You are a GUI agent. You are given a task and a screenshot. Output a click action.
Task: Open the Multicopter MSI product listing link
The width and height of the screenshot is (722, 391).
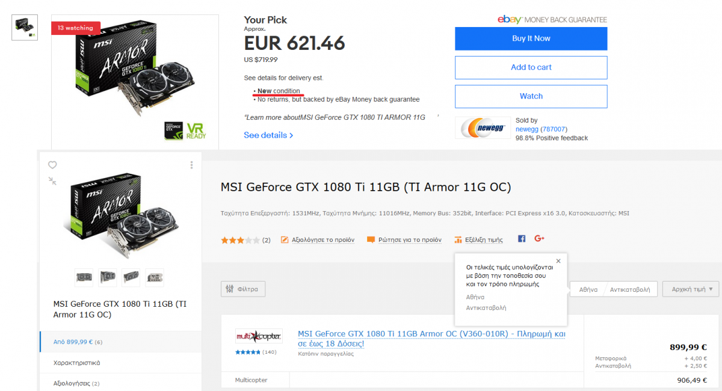pos(431,339)
